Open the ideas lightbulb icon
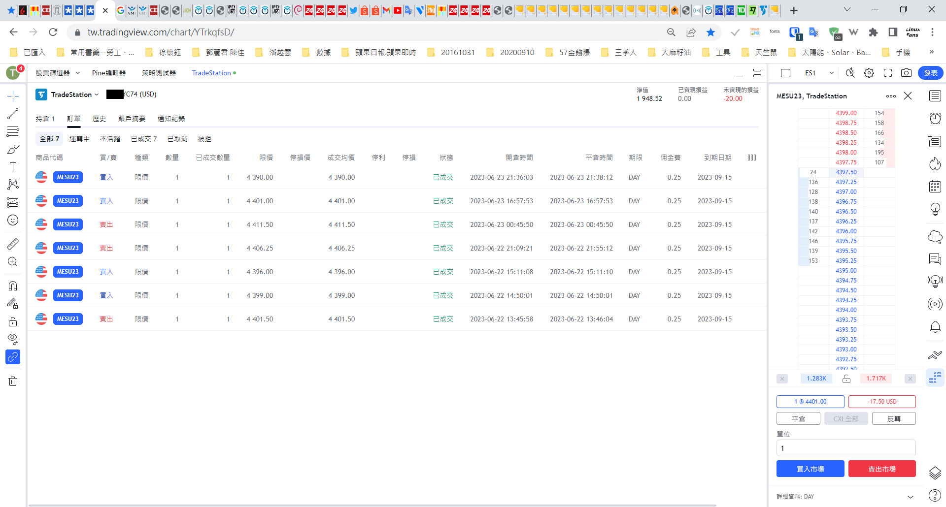This screenshot has width=946, height=507. pos(935,209)
